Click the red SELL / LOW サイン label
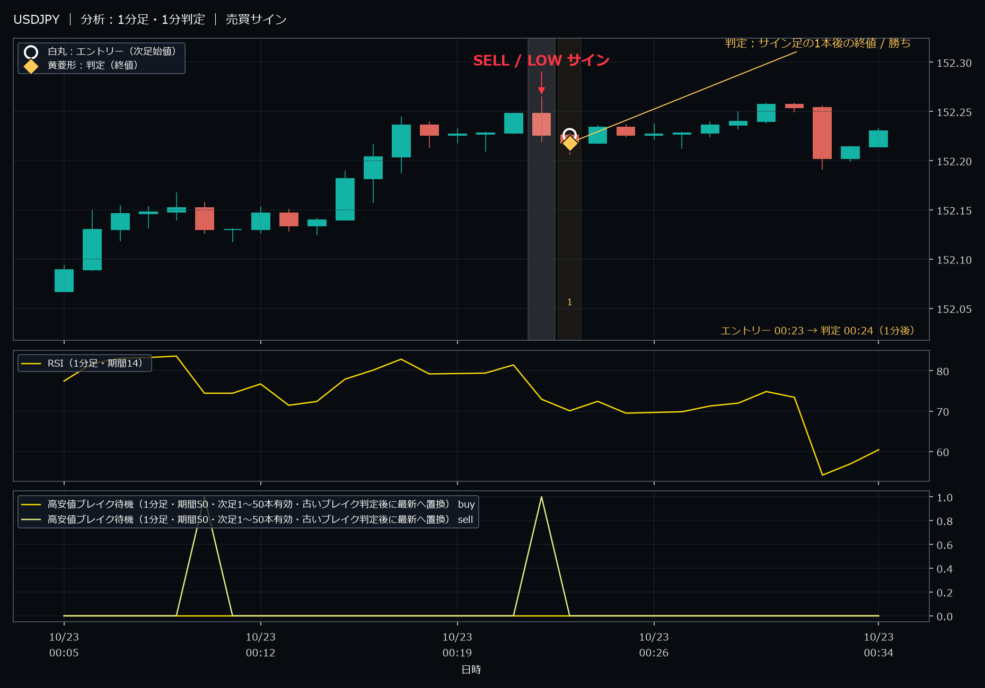 pyautogui.click(x=541, y=60)
